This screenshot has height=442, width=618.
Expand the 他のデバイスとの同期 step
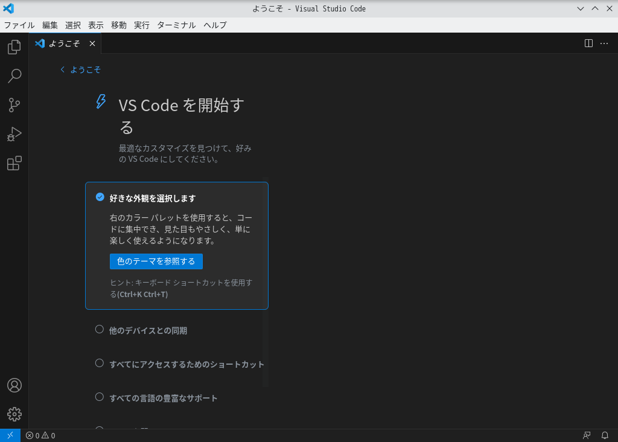148,330
